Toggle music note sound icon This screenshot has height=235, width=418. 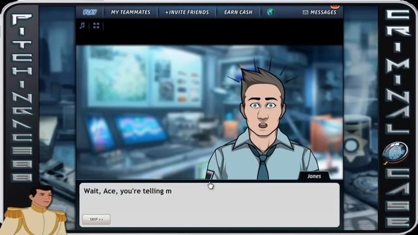pyautogui.click(x=82, y=25)
